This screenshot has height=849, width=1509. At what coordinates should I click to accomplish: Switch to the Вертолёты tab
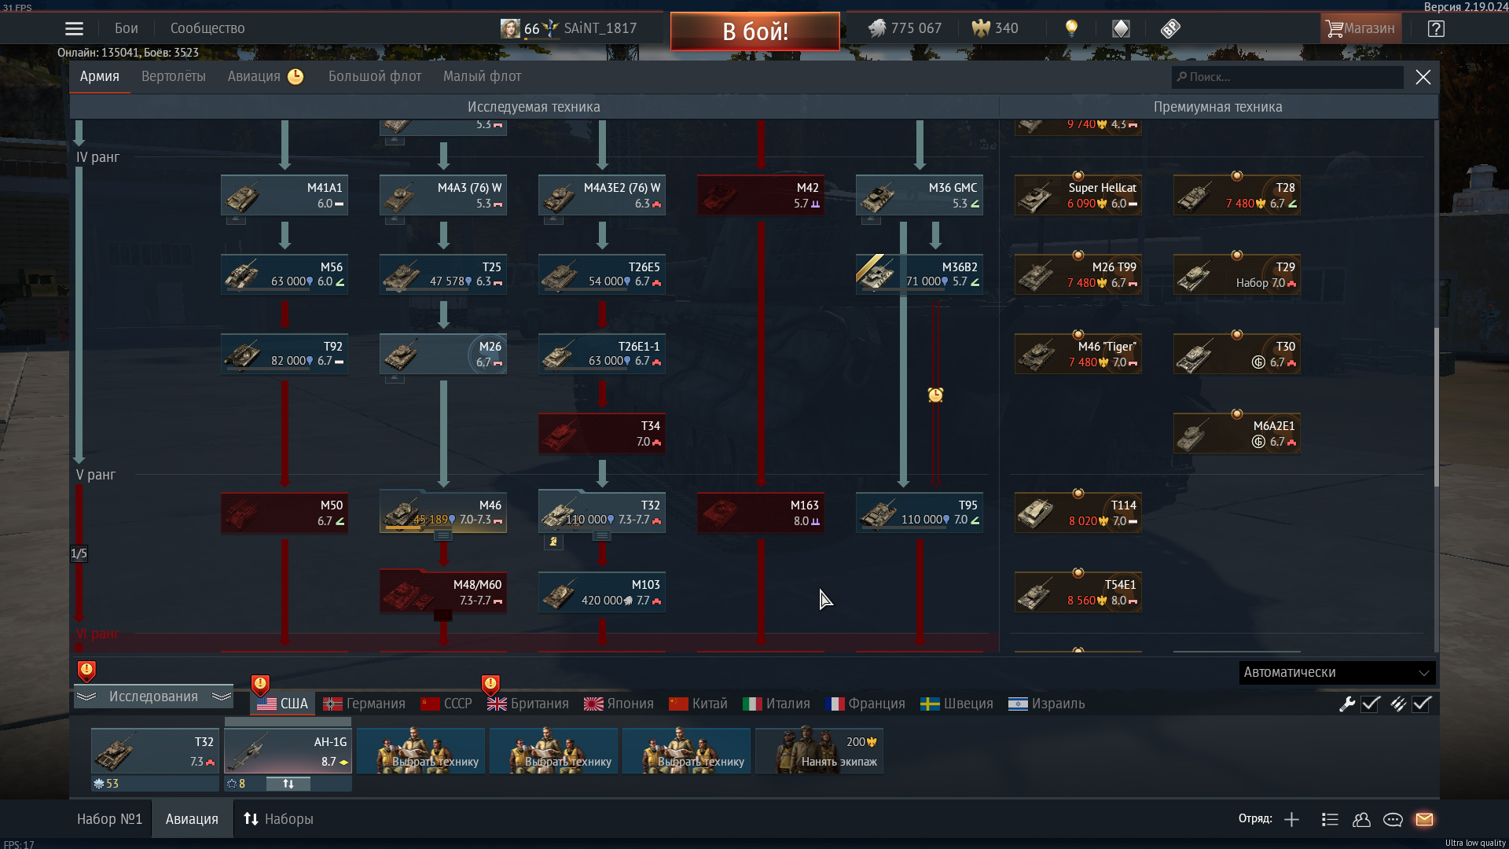[174, 77]
